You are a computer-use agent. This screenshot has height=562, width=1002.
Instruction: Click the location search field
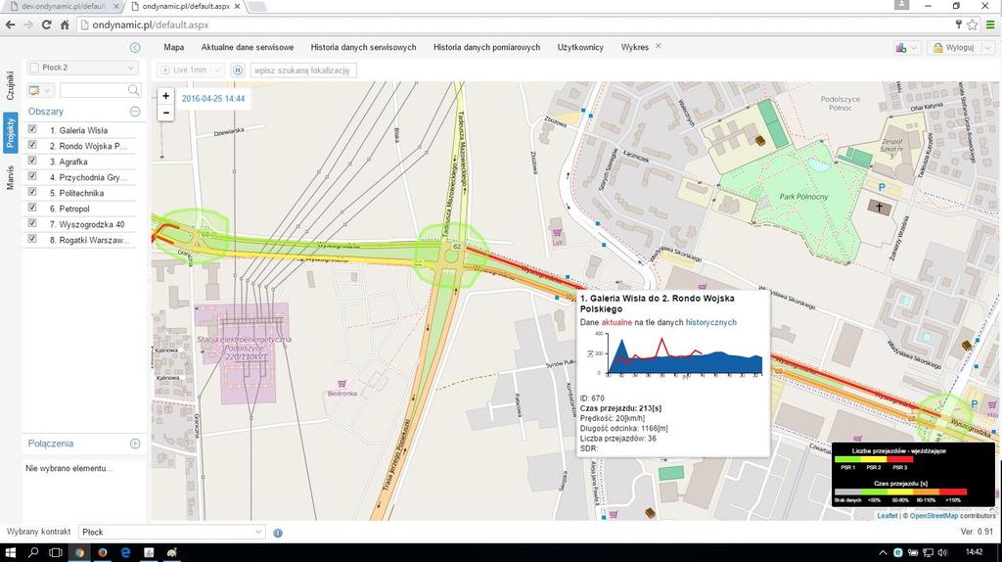(304, 70)
